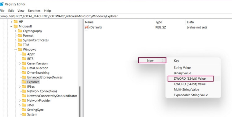Expand the CurrentVersion key
Screen dimensions: 232x117
20,63
